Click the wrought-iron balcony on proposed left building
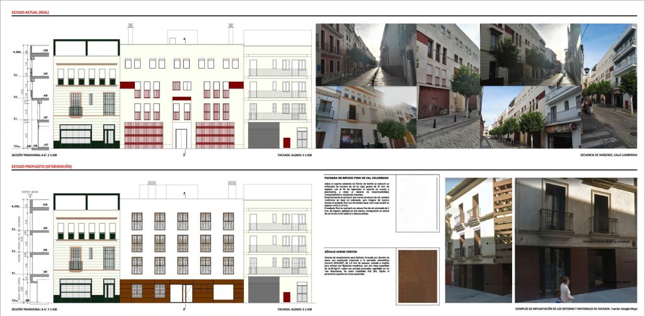 tap(76, 264)
